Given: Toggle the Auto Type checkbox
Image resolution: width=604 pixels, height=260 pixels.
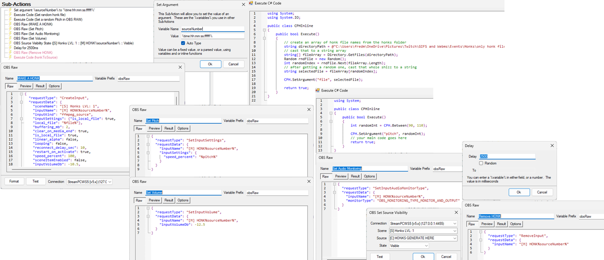Looking at the screenshot, I should click(182, 43).
